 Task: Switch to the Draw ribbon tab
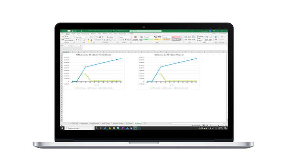pyautogui.click(x=78, y=34)
